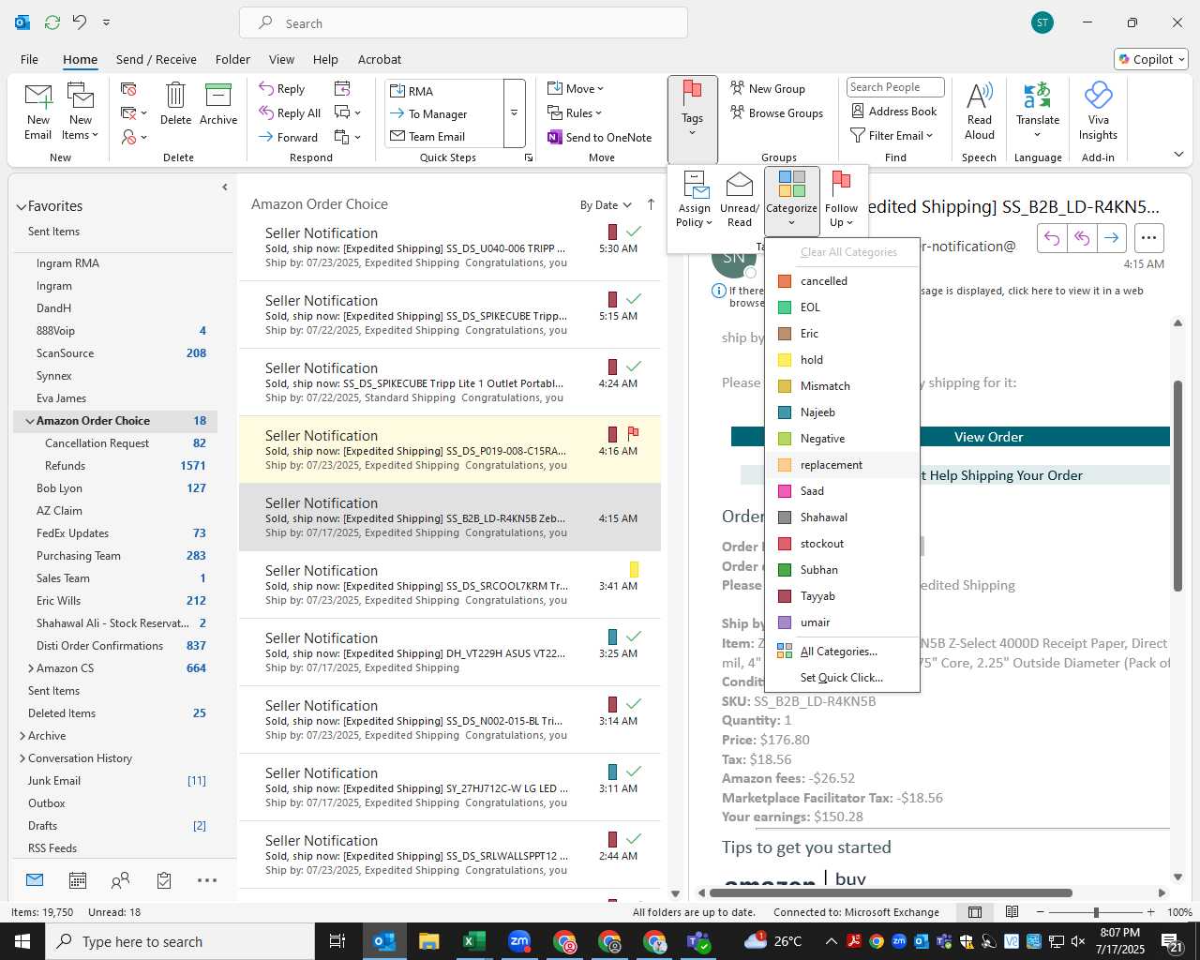The width and height of the screenshot is (1200, 960).
Task: Apply Team Email quick step
Action: (x=444, y=137)
